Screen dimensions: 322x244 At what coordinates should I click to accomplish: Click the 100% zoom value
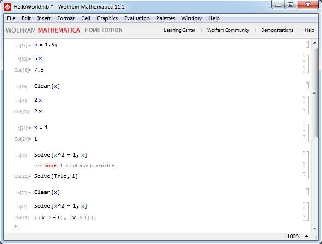(x=293, y=237)
